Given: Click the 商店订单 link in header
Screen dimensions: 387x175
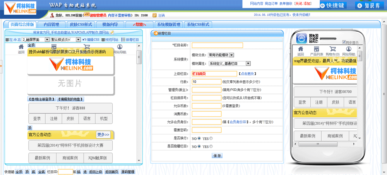Looking at the screenshot, I should pyautogui.click(x=271, y=4).
